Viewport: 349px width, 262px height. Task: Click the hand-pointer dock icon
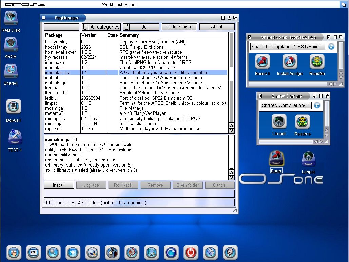(x=14, y=252)
